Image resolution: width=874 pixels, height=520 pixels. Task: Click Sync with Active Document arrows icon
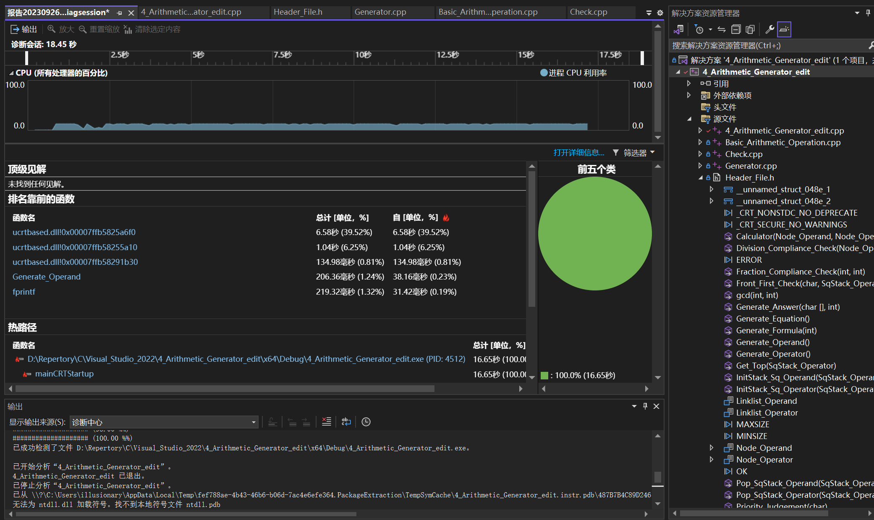pyautogui.click(x=722, y=29)
